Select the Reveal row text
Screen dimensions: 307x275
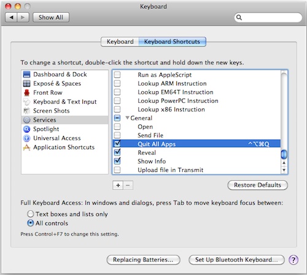[147, 153]
